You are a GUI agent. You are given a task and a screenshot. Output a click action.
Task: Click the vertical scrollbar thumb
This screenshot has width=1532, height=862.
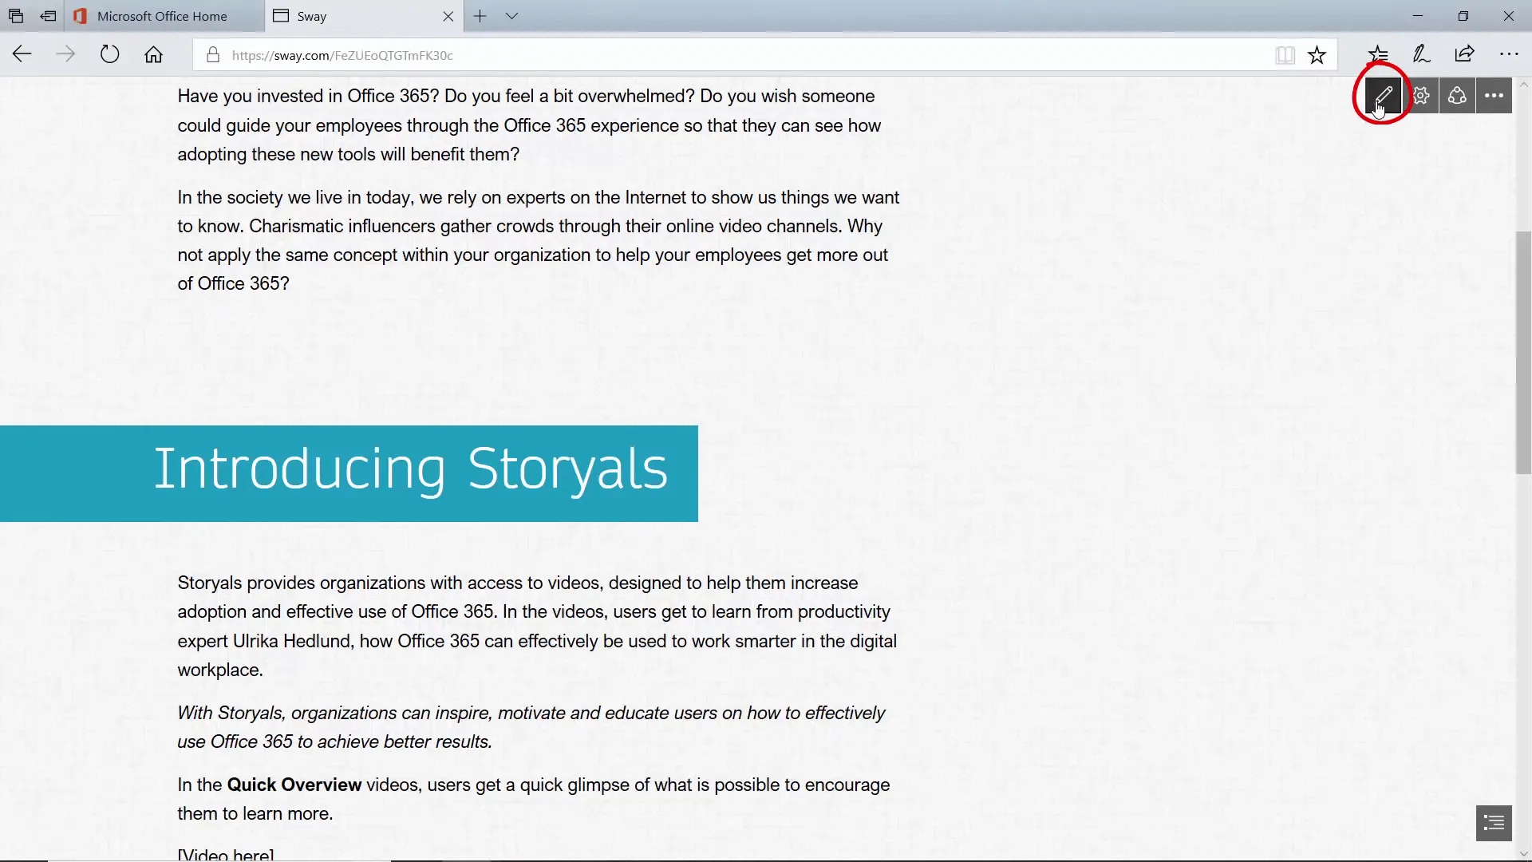[1523, 353]
